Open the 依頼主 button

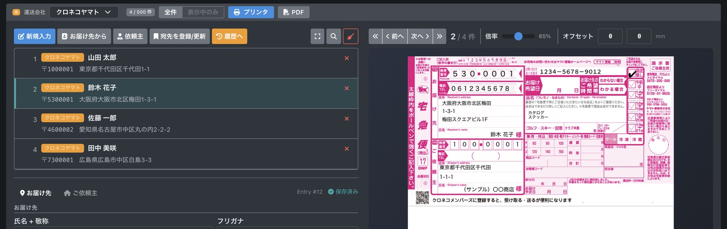point(130,36)
